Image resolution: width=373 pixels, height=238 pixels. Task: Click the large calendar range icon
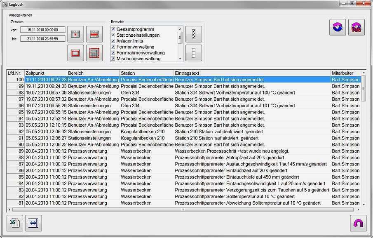(94, 53)
